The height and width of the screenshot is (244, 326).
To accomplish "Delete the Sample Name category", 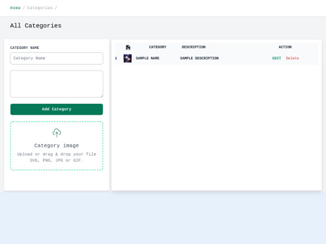I will pos(292,58).
